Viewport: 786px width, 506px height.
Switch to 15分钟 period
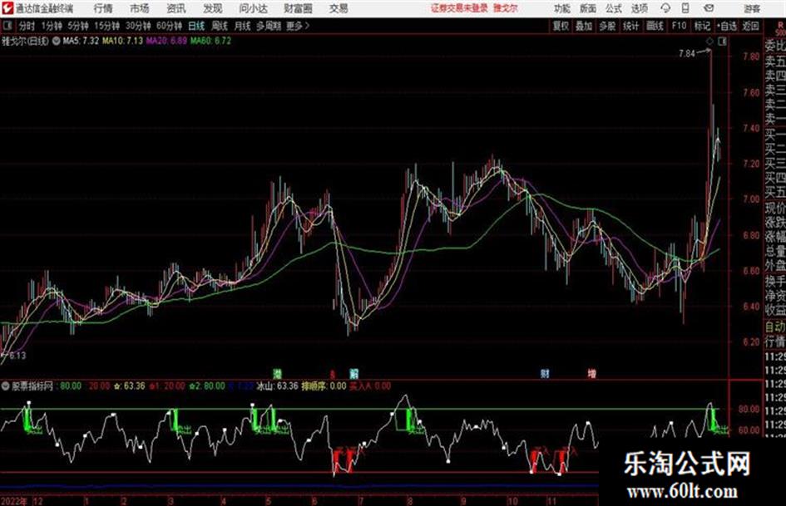[107, 26]
